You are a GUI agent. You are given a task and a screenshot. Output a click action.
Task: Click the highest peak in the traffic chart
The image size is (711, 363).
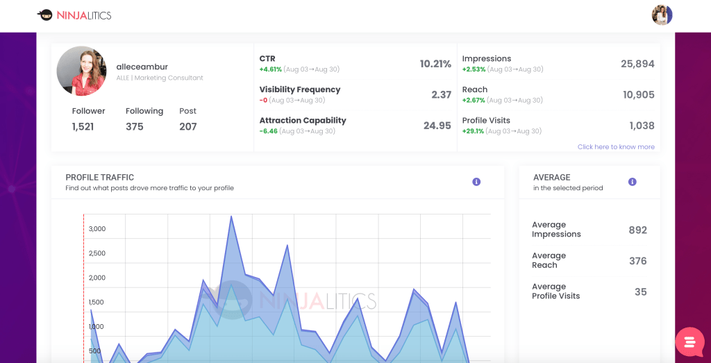231,217
